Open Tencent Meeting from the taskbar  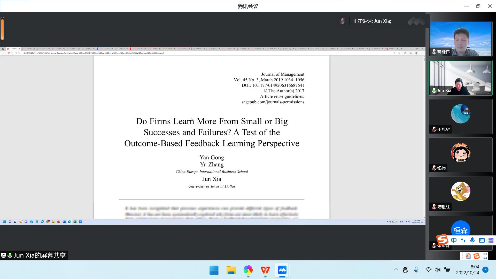point(282,270)
